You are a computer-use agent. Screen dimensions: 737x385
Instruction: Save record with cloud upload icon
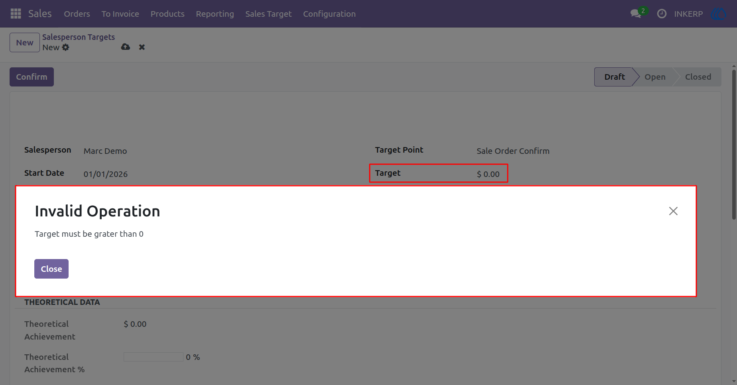click(126, 47)
